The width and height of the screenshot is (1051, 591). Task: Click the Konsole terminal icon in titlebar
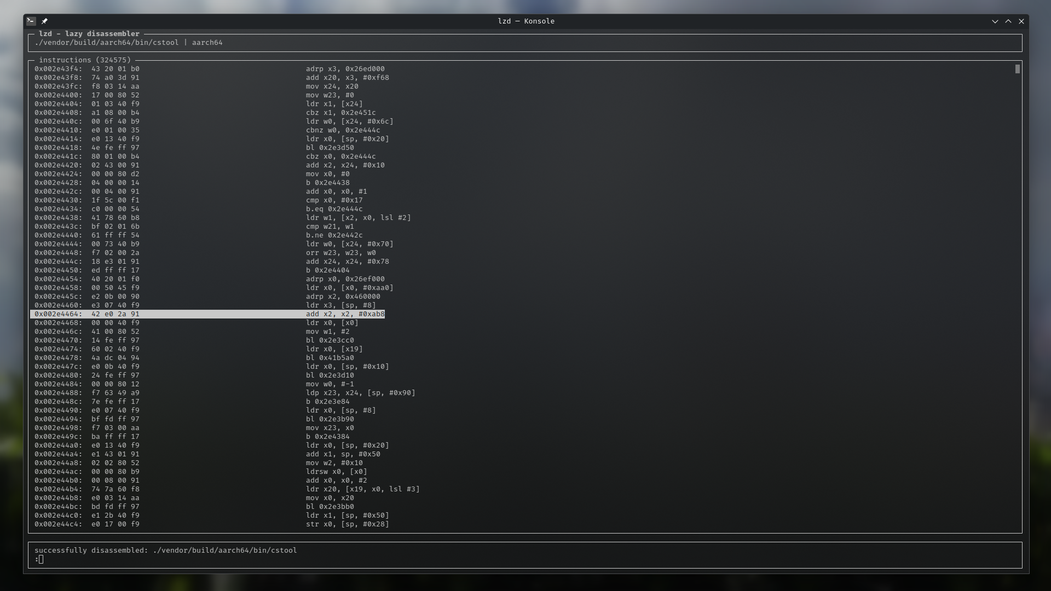31,21
